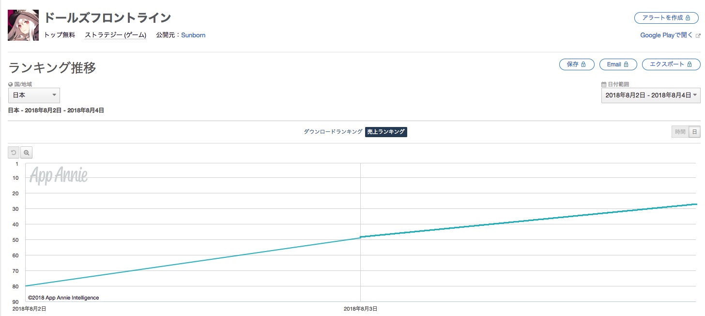705x316 pixels.
Task: Click the ランキング推移 heading
Action: tap(52, 68)
